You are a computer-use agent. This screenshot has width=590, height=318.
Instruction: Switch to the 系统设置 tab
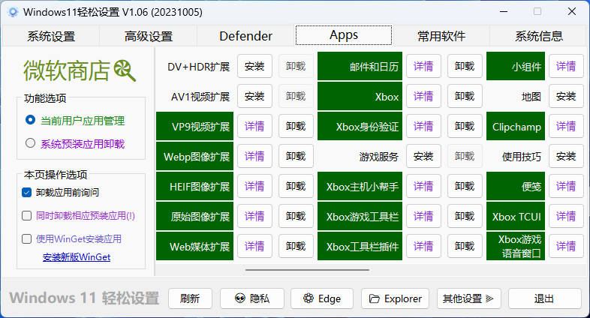[x=51, y=36]
